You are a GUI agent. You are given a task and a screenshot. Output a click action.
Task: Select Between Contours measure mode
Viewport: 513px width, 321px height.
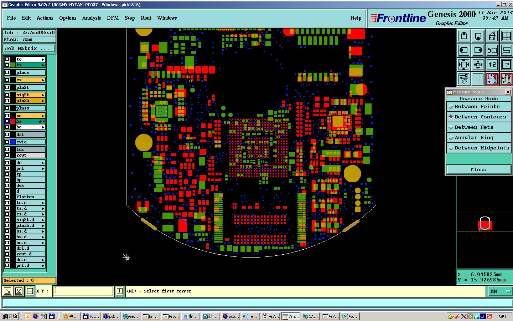tap(478, 117)
